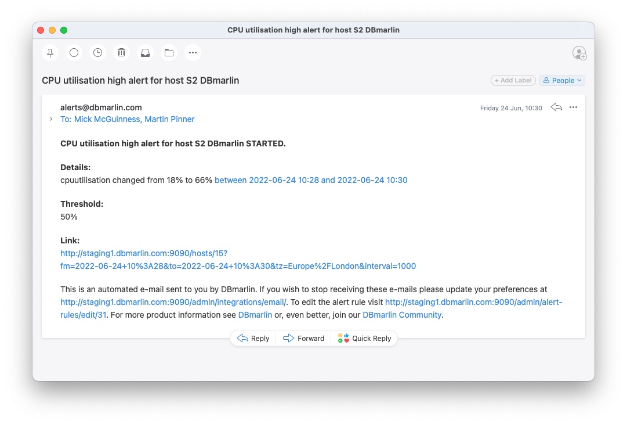The image size is (627, 424).
Task: Open the admin/integrations/email preferences link
Action: tap(173, 302)
